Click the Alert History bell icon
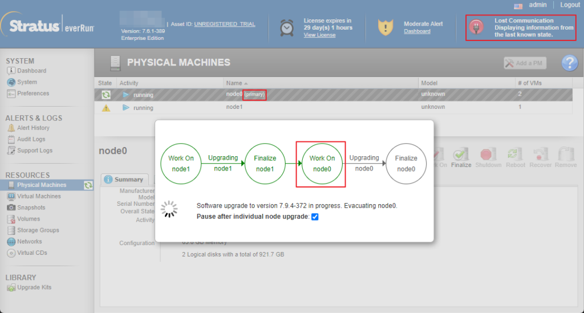This screenshot has height=313, width=584. pos(11,128)
